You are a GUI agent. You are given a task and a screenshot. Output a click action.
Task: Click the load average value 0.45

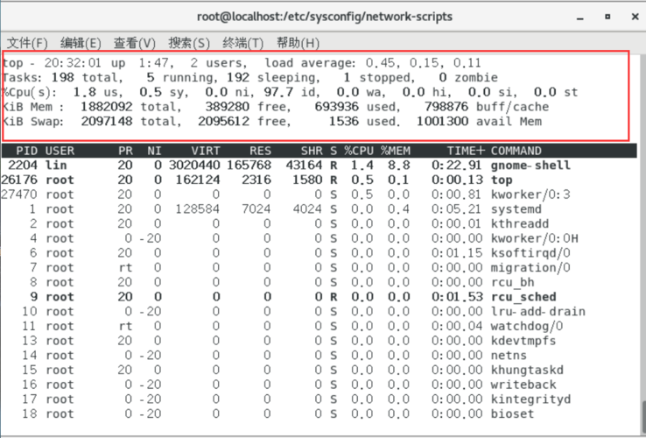[x=381, y=63]
